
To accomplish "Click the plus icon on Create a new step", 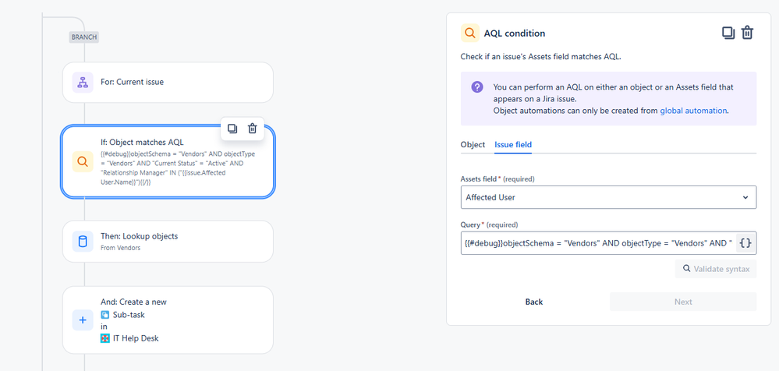I will 83,320.
